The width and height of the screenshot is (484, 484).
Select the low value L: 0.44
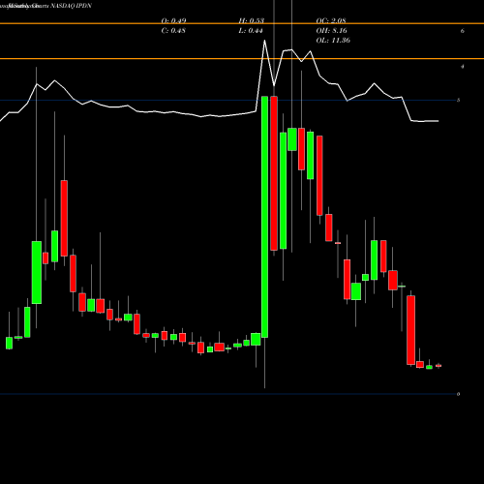click(x=251, y=31)
